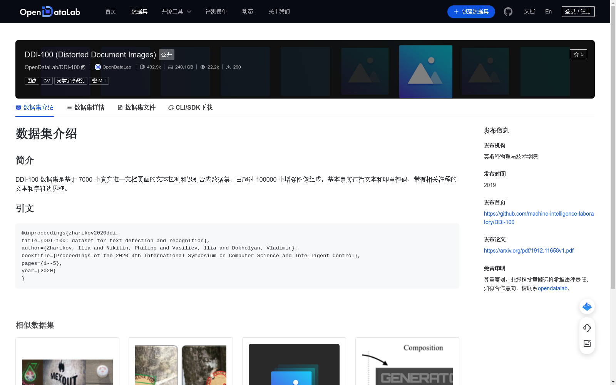Open the 文档 link in header
The width and height of the screenshot is (616, 385).
(529, 12)
